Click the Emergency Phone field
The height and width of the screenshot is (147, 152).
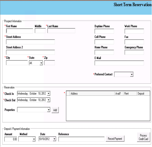(134, 52)
